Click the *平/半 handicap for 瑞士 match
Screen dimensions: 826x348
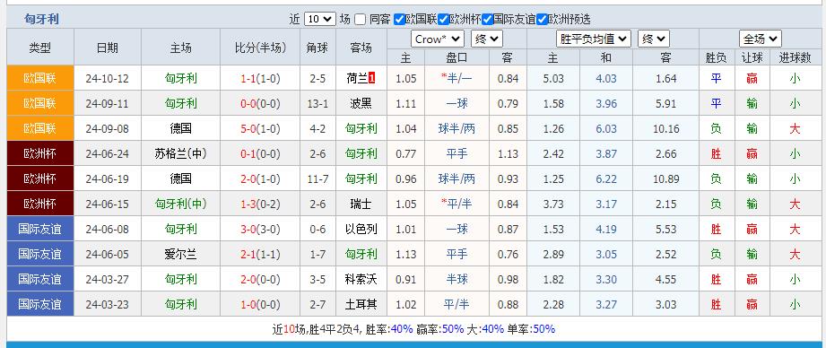456,204
